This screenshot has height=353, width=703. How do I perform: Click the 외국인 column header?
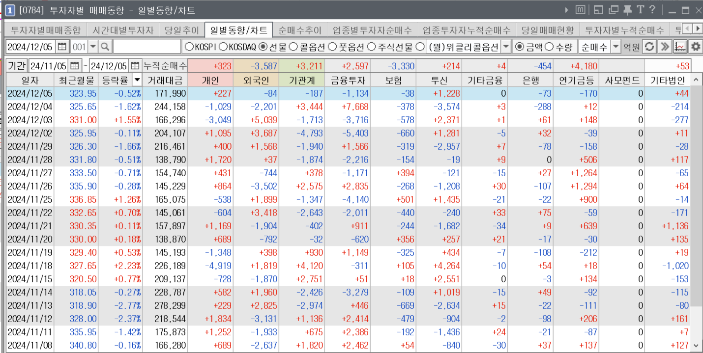coord(256,80)
